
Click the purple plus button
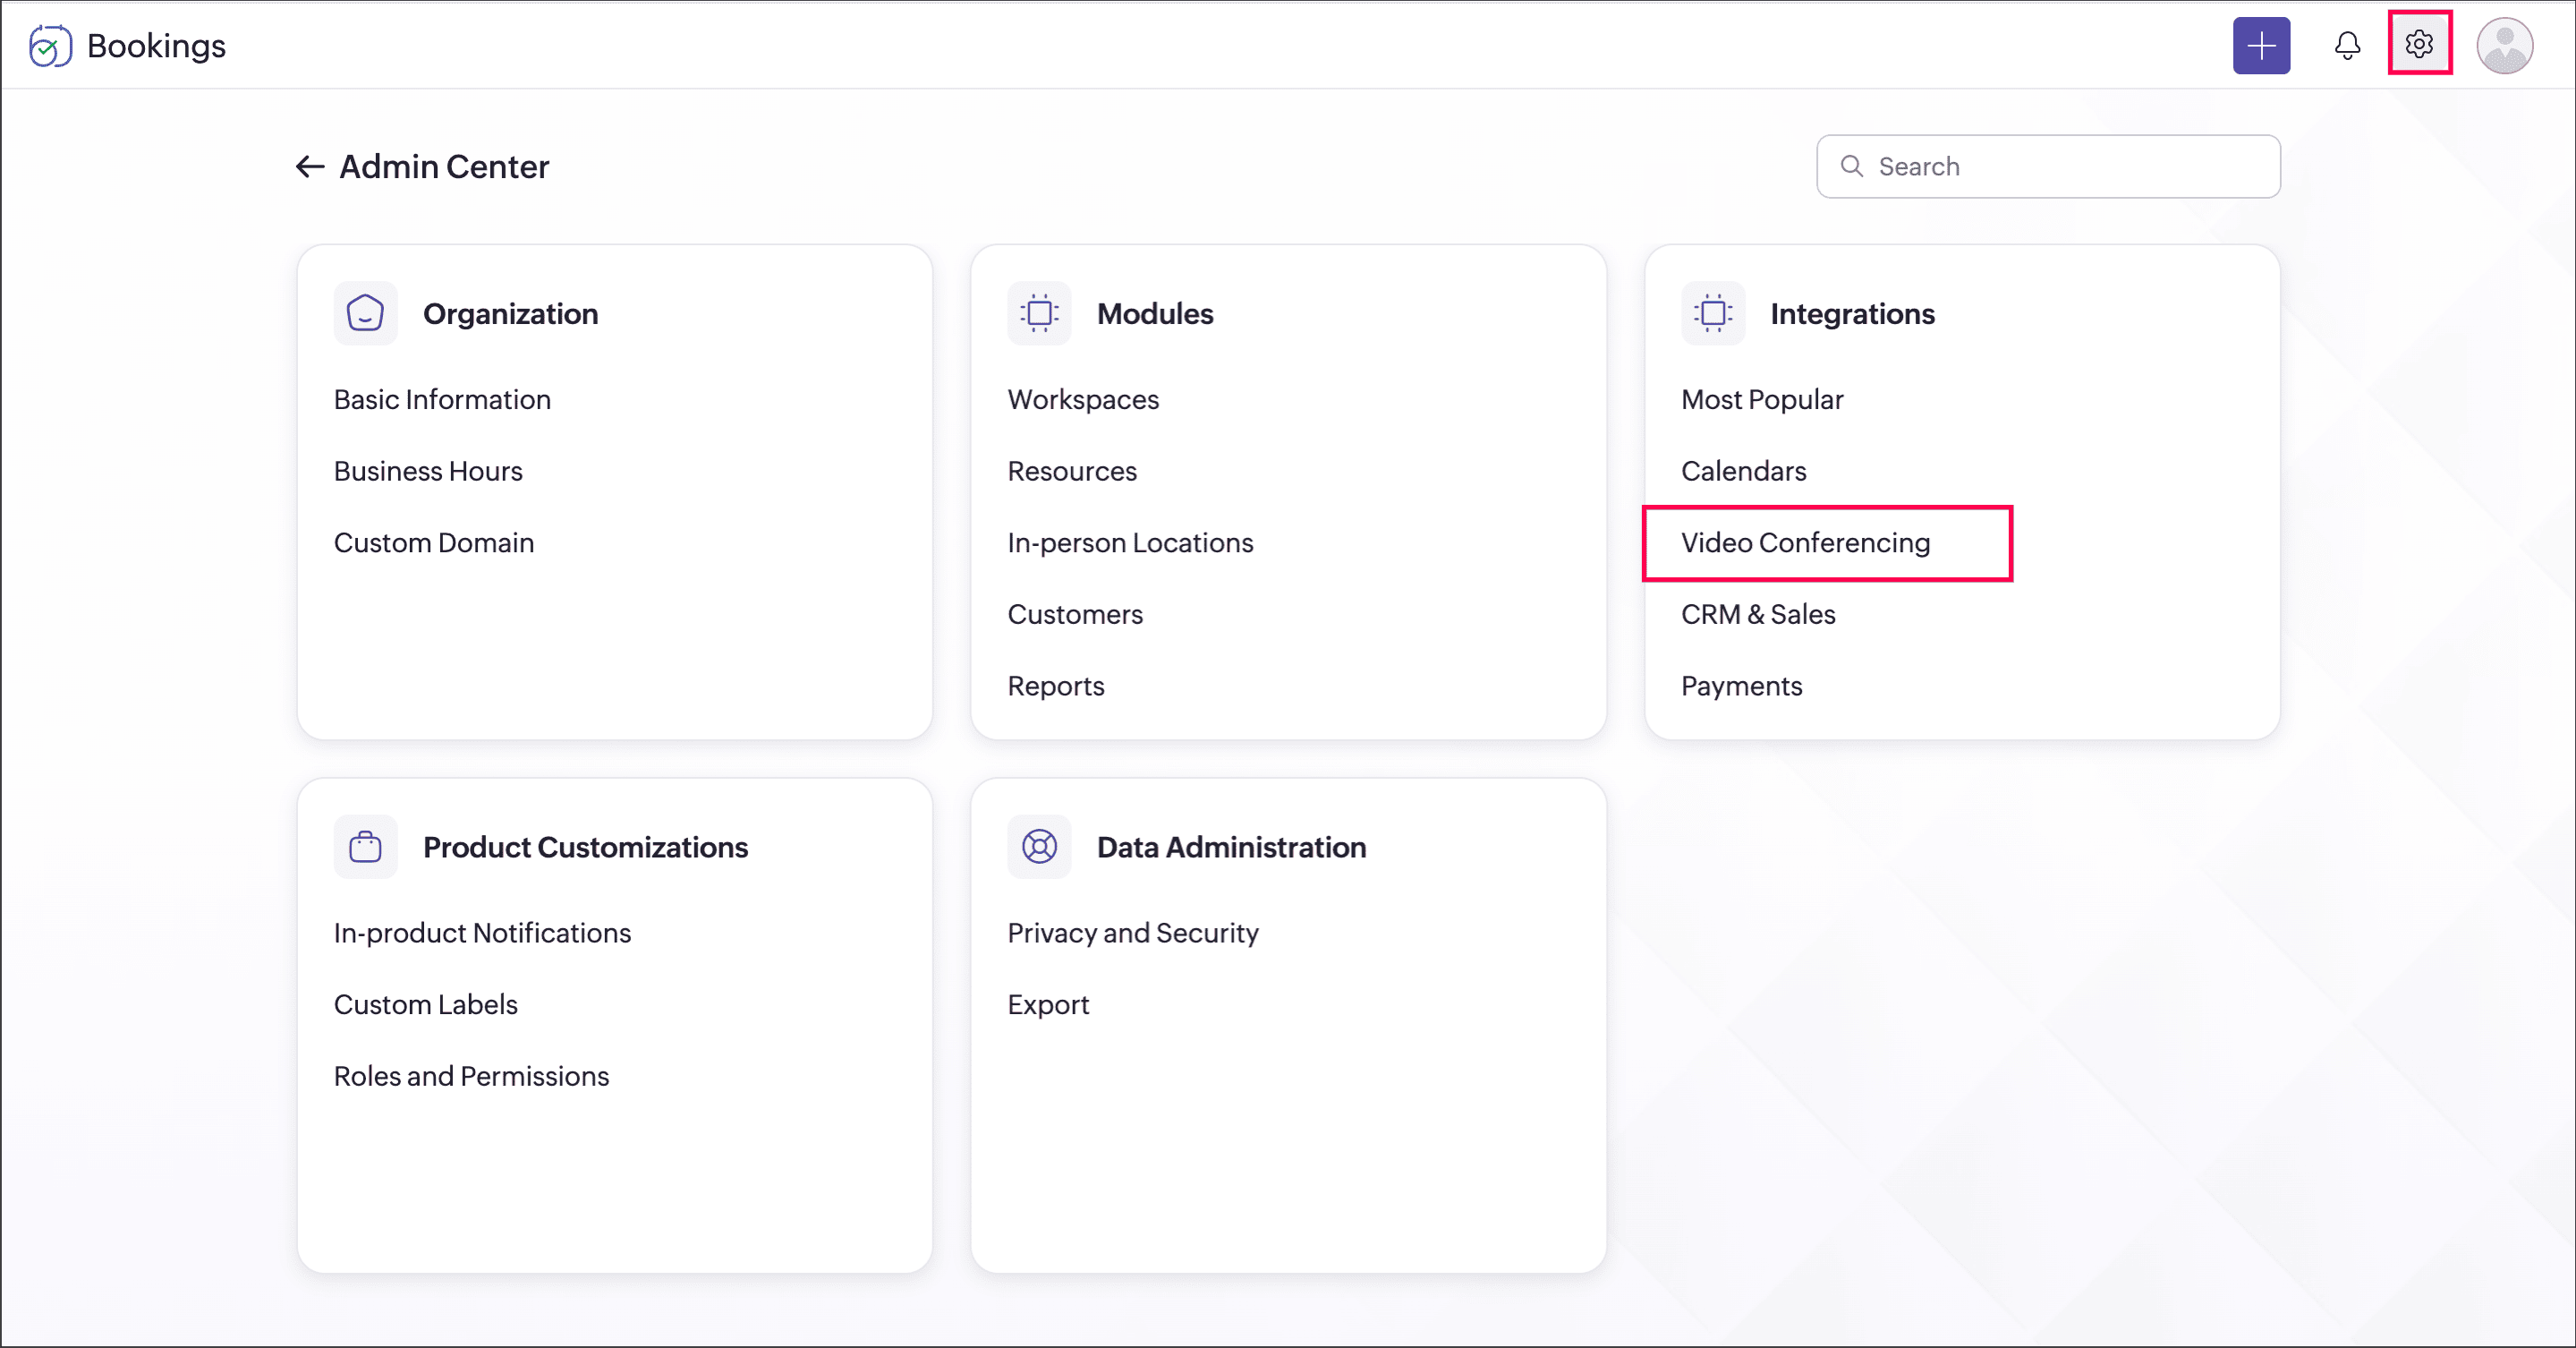(2261, 46)
